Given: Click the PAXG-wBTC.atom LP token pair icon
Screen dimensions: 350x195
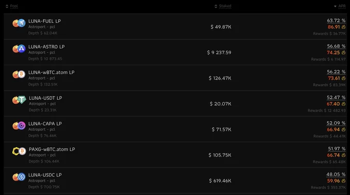Looking at the screenshot, I should [x=19, y=151].
